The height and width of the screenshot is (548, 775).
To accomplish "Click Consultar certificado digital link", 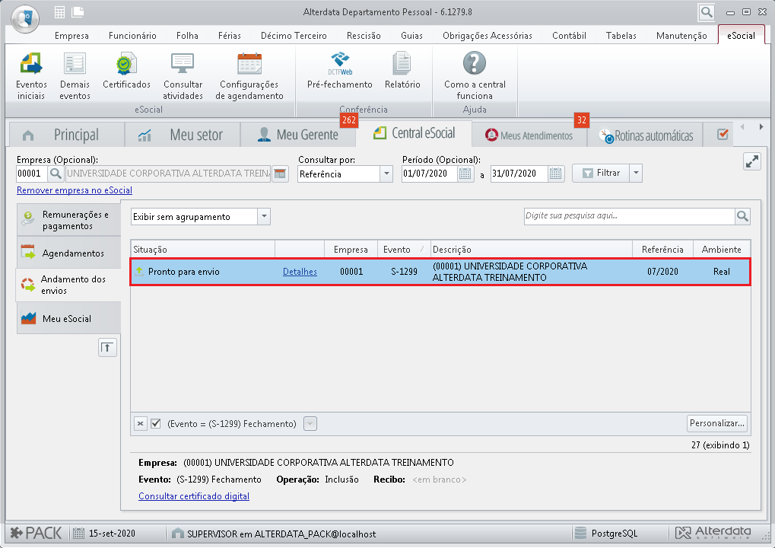I will (194, 496).
